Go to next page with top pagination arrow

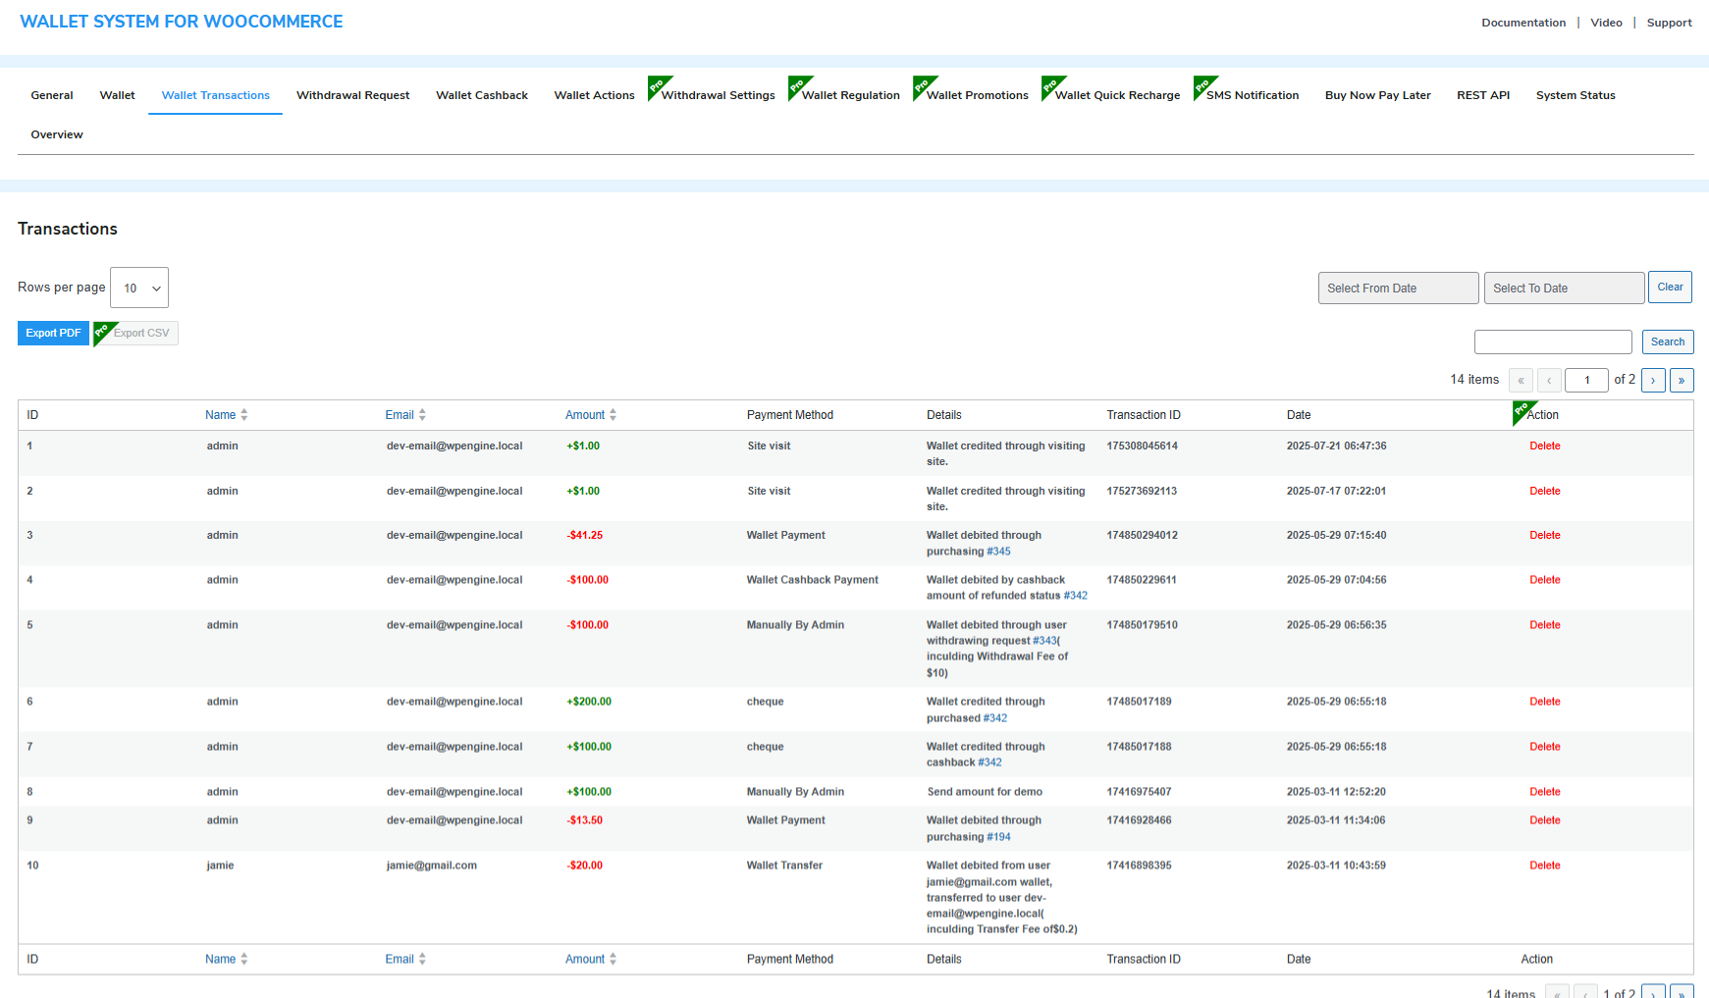click(1653, 380)
